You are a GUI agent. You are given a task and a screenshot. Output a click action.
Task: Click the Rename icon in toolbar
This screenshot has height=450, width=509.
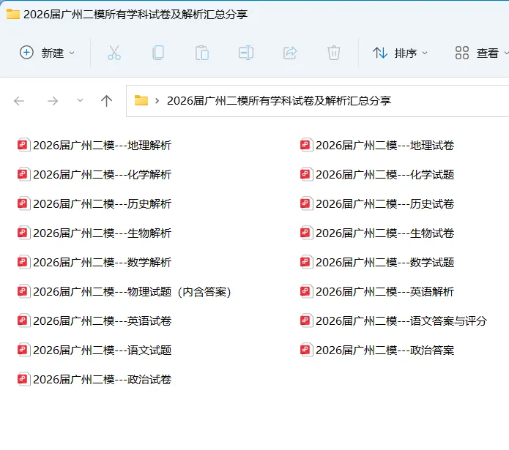click(246, 53)
